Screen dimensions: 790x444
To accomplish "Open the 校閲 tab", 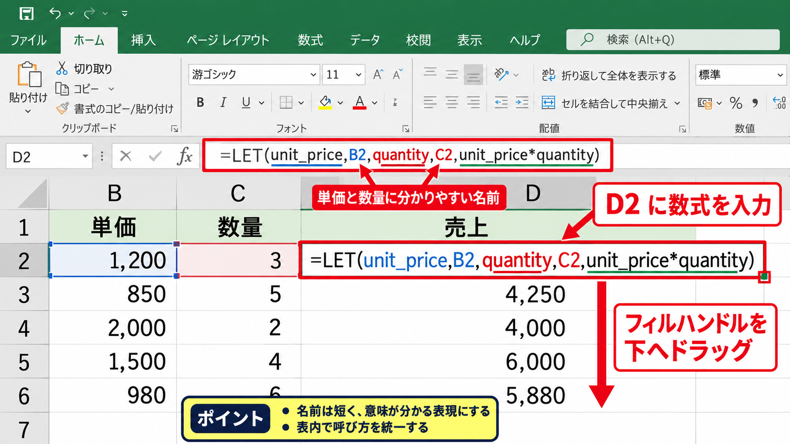I will [x=419, y=40].
